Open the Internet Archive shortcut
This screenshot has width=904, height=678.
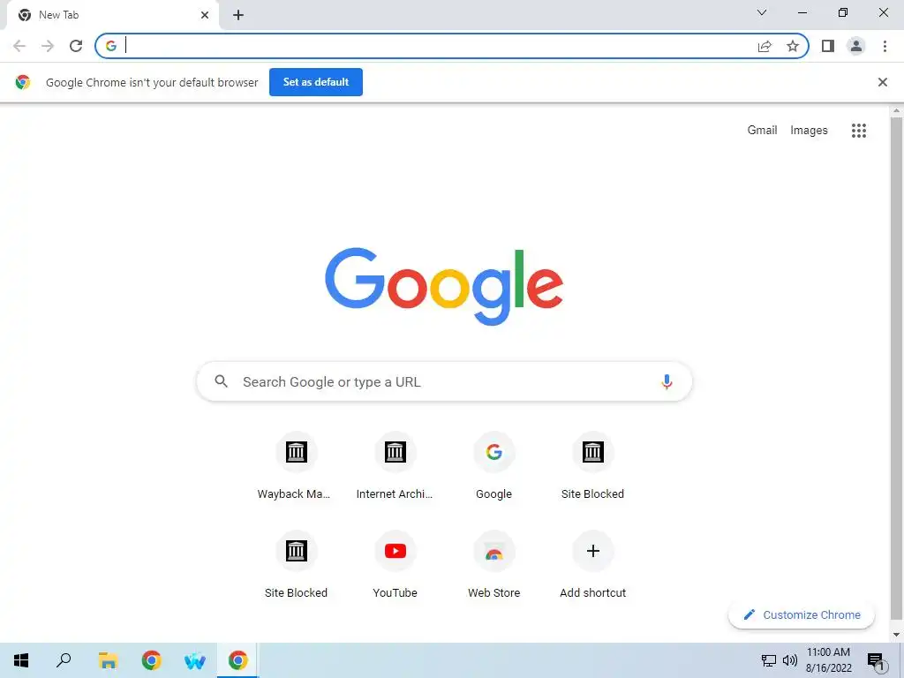(x=395, y=465)
